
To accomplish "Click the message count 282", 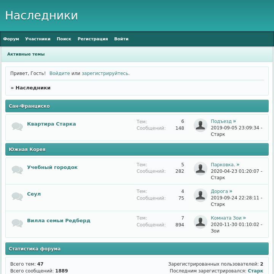I will pos(180,171).
